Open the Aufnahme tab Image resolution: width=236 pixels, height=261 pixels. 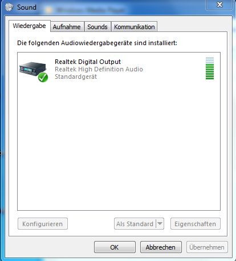point(67,27)
